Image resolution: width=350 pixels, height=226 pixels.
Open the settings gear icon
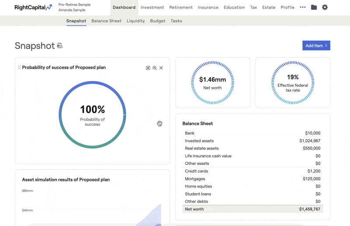325,7
